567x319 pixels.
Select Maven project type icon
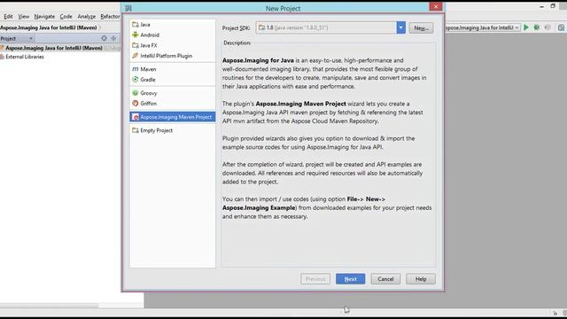coord(136,69)
